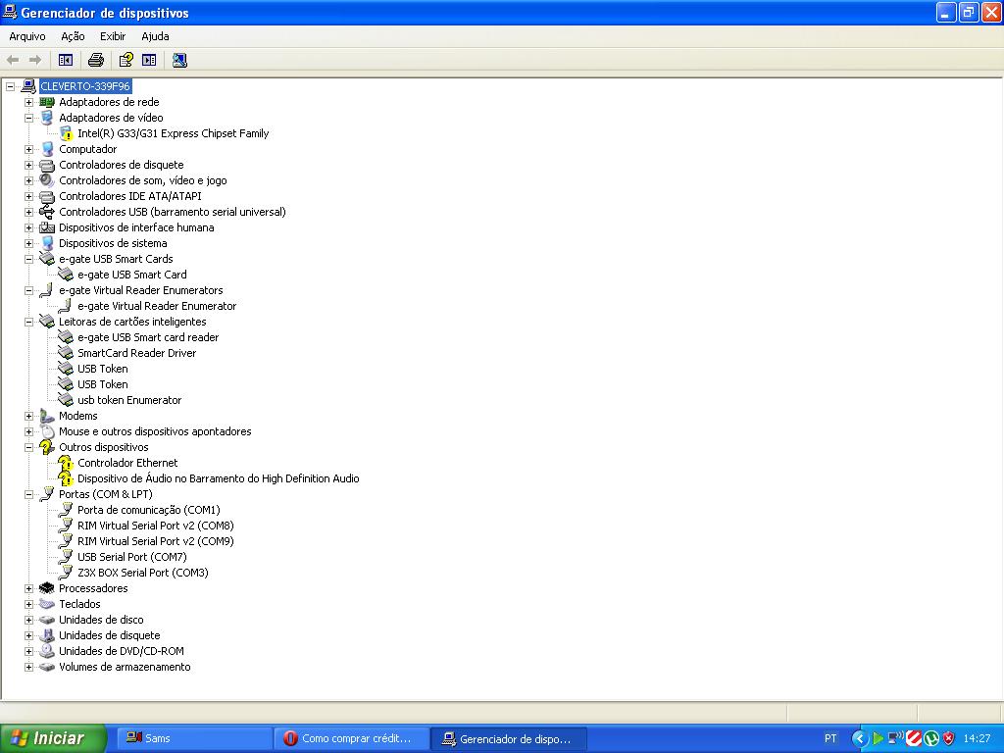Viewport: 1004px width, 753px height.
Task: Click the SmartCard Reader Driver icon
Action: (66, 353)
